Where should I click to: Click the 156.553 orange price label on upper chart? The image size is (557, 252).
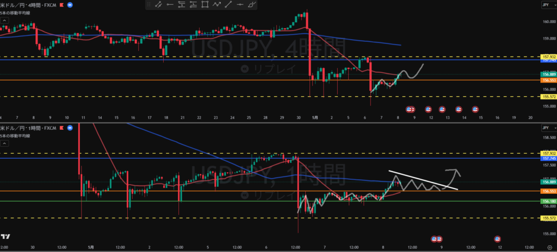coord(548,80)
